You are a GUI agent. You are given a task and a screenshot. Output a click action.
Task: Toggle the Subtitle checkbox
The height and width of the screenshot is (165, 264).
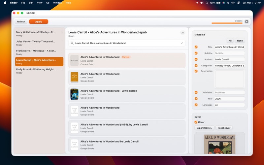[x=196, y=53]
